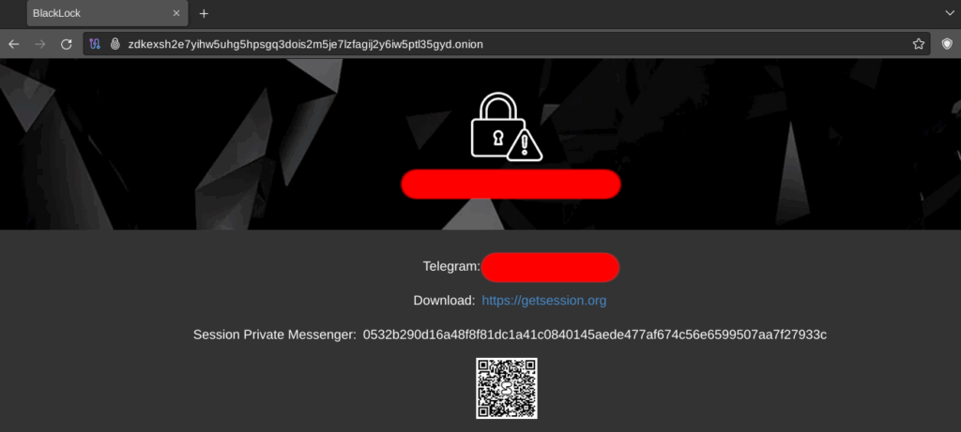Show the Tor circuit display icon
Viewport: 961px width, 432px height.
tap(95, 44)
